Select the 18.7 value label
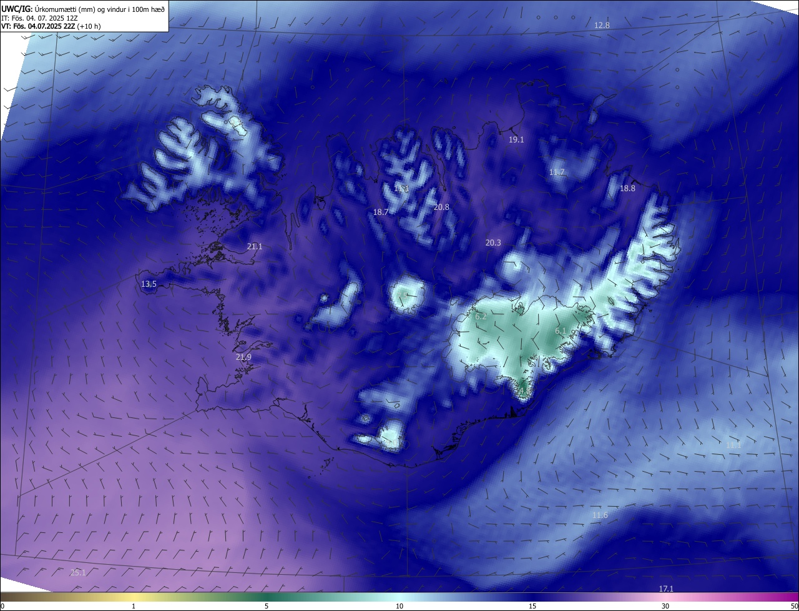 [x=381, y=212]
